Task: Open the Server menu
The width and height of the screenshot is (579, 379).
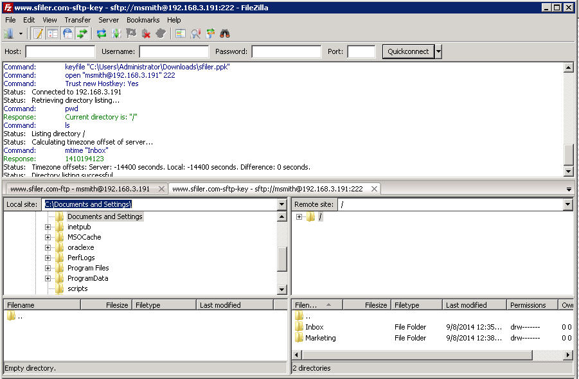Action: coord(109,20)
